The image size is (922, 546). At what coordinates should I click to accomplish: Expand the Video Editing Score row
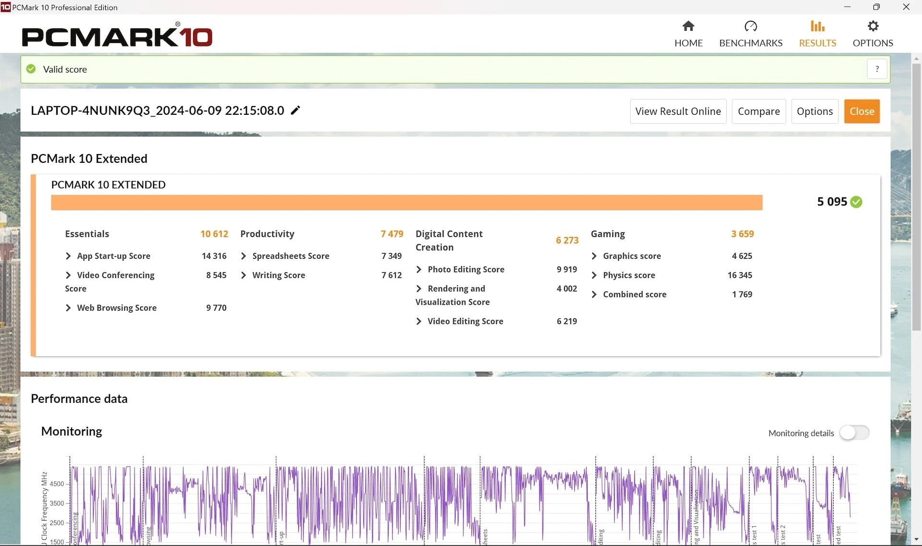tap(419, 322)
